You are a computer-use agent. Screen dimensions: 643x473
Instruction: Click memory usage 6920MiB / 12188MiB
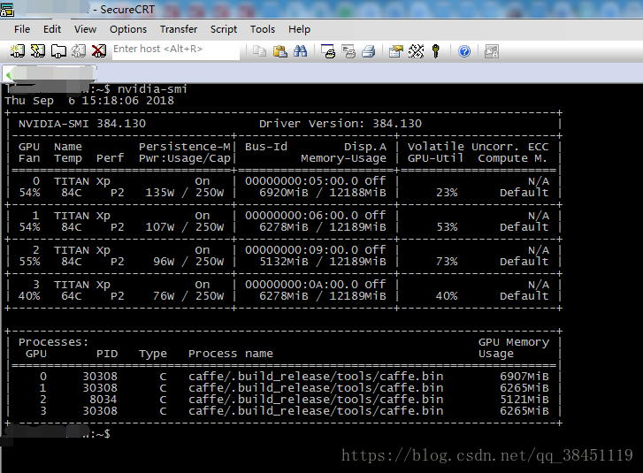pyautogui.click(x=323, y=193)
